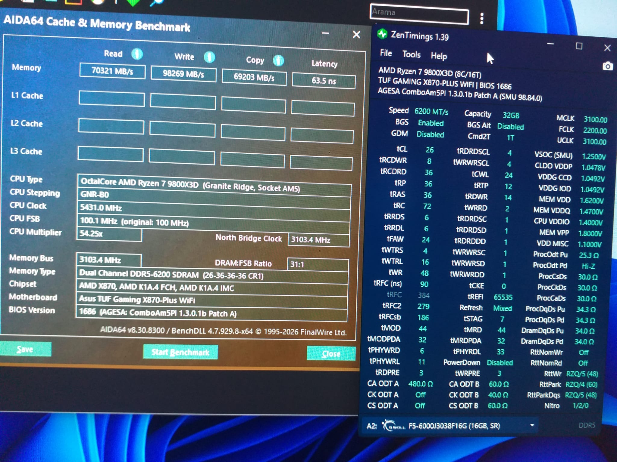Click the CA ODT A value 480.0 Ω
This screenshot has width=617, height=462.
[421, 384]
